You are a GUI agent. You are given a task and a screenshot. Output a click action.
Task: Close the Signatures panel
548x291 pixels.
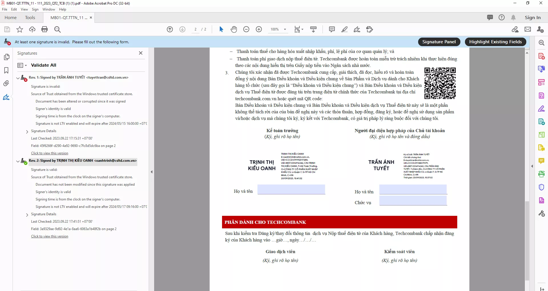click(141, 53)
